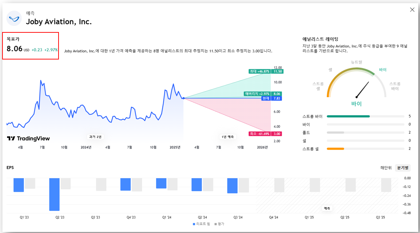This screenshot has width=420, height=233.
Task: Close the Joby Aviation forecast dialog
Action: [412, 10]
